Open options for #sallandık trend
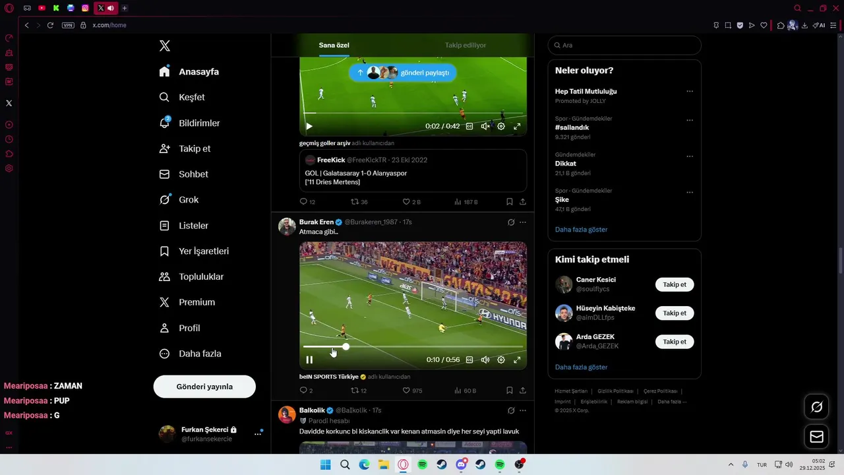Image resolution: width=844 pixels, height=475 pixels. pos(690,120)
